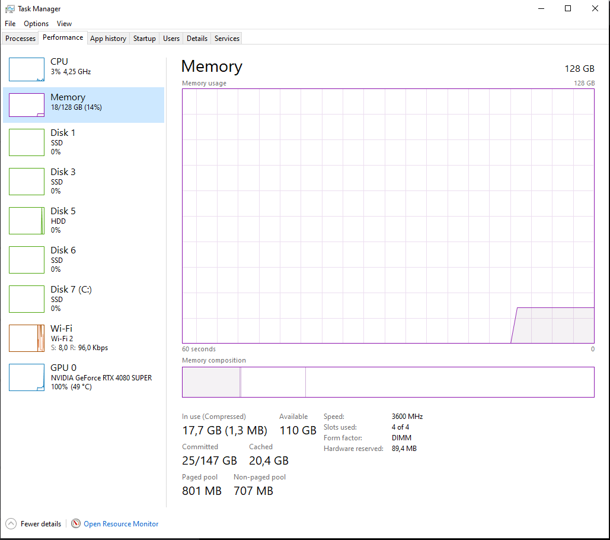The image size is (610, 540).
Task: Click the CPU label in sidebar
Action: (x=59, y=62)
